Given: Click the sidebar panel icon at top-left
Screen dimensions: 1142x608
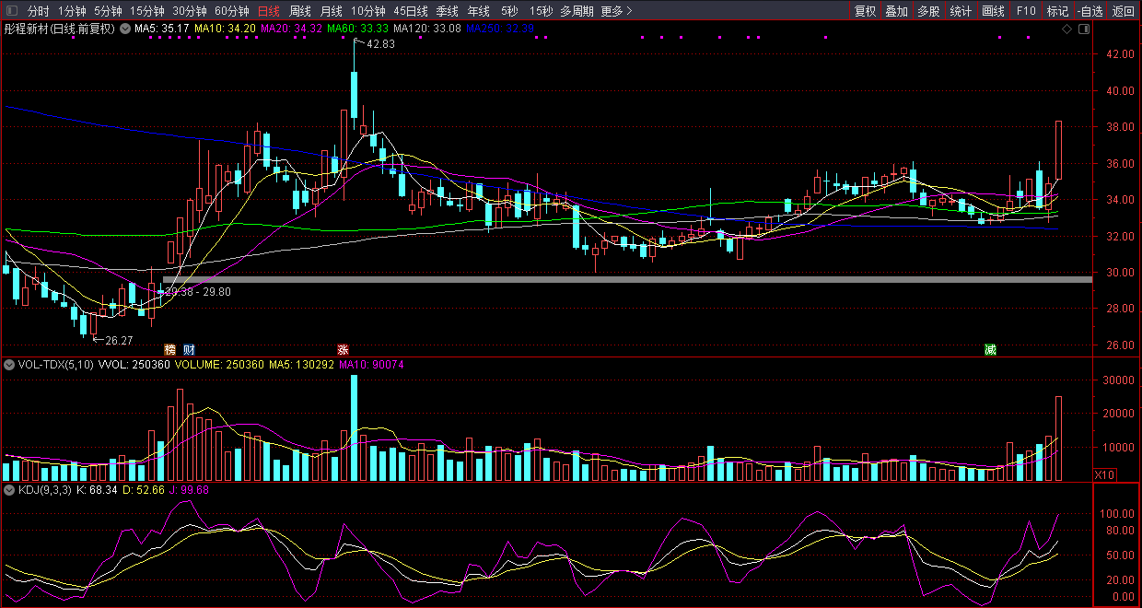Looking at the screenshot, I should pos(10,12).
